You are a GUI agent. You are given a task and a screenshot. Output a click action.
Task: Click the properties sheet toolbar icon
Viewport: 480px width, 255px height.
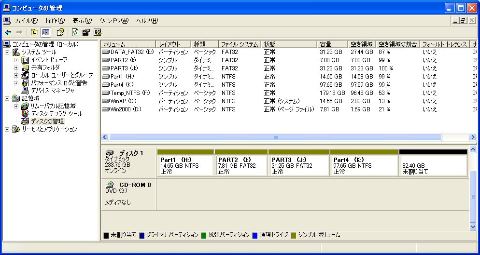pos(86,32)
